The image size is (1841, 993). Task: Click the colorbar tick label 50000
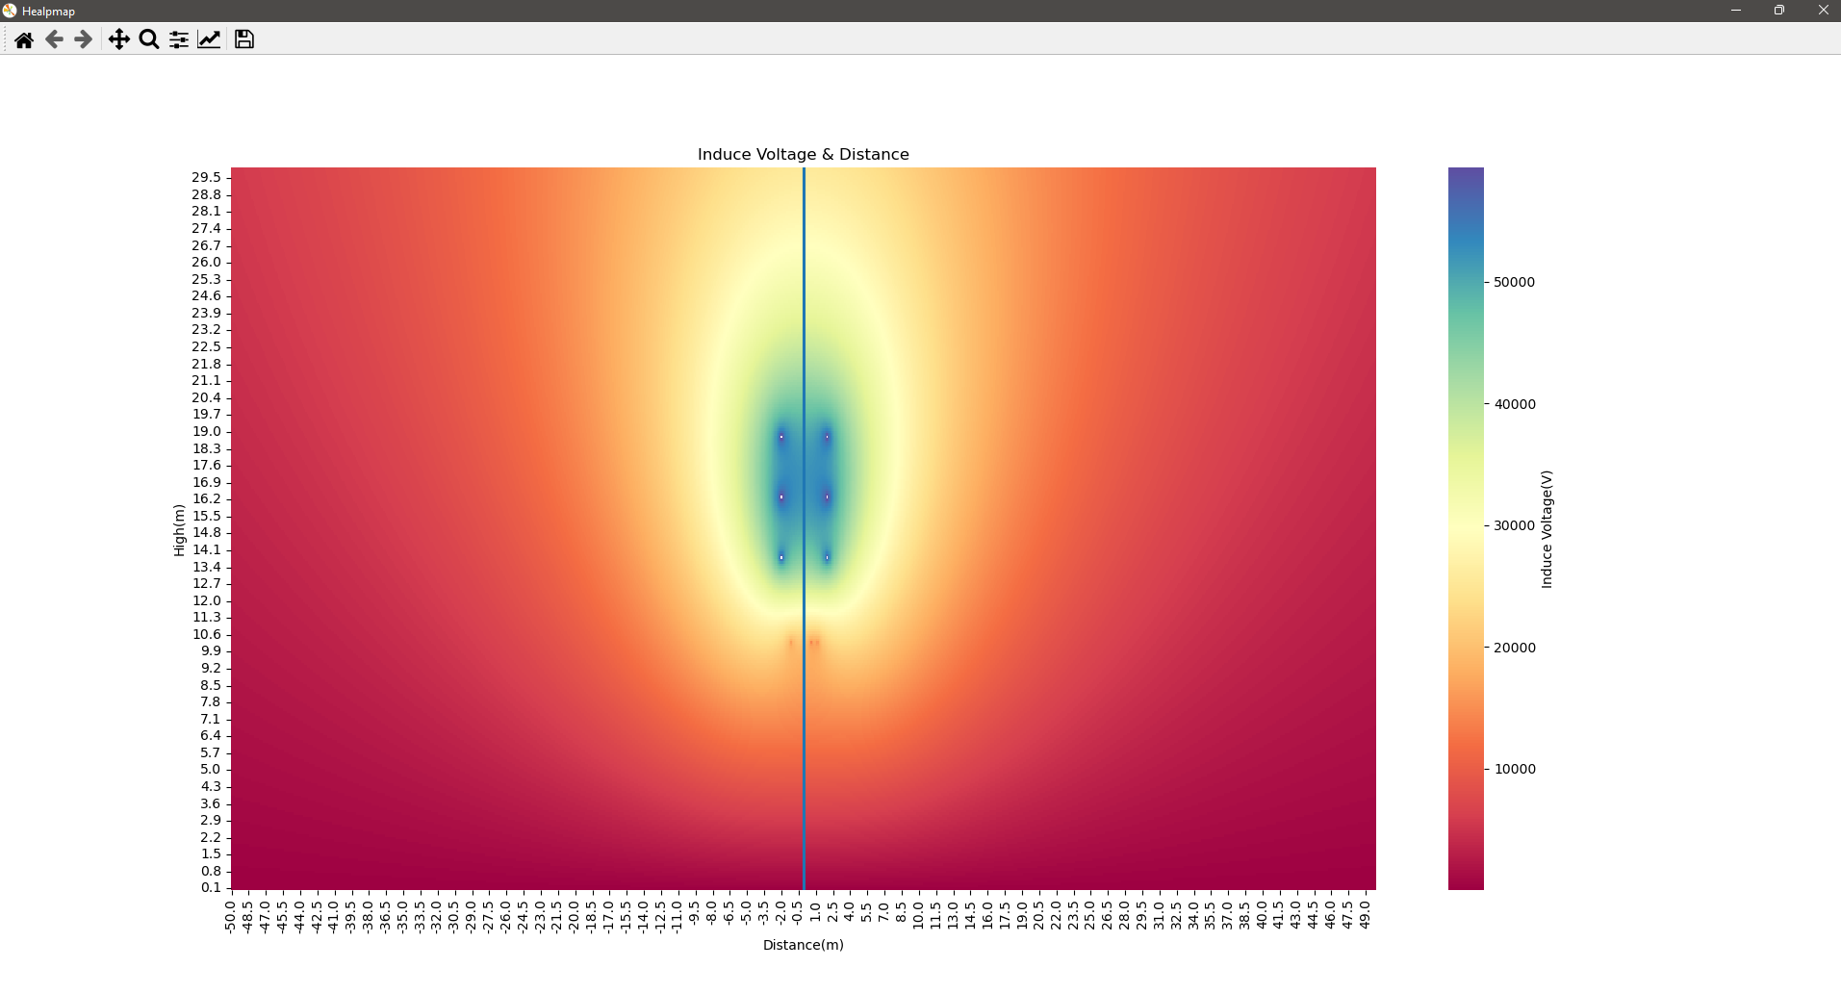[x=1515, y=282]
